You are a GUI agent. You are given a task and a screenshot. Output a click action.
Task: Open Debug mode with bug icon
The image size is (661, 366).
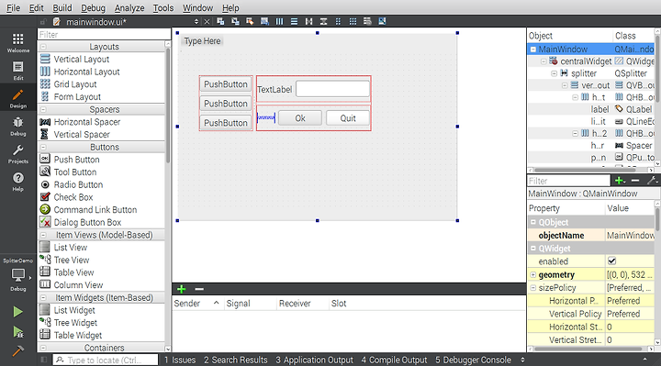[17, 127]
